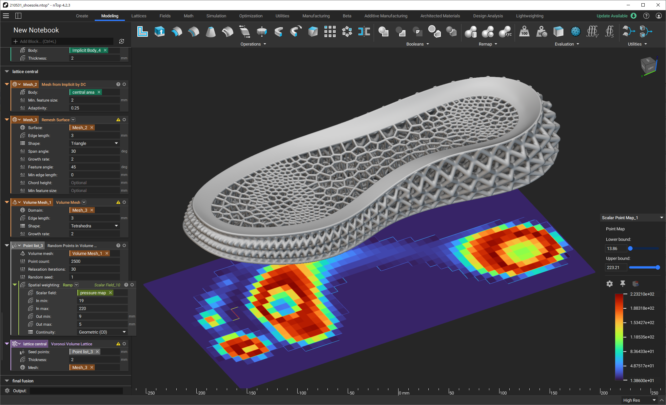The height and width of the screenshot is (405, 666).
Task: Open the settings gear in the Scalar Point Map panel
Action: [610, 284]
